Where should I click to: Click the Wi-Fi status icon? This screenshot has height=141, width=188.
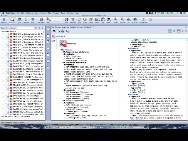(159, 13)
